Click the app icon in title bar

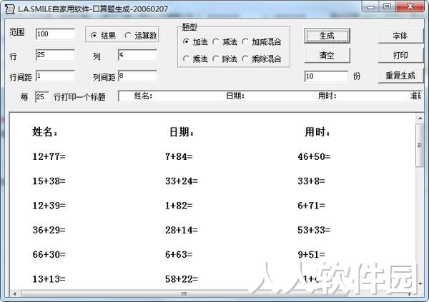tap(10, 9)
